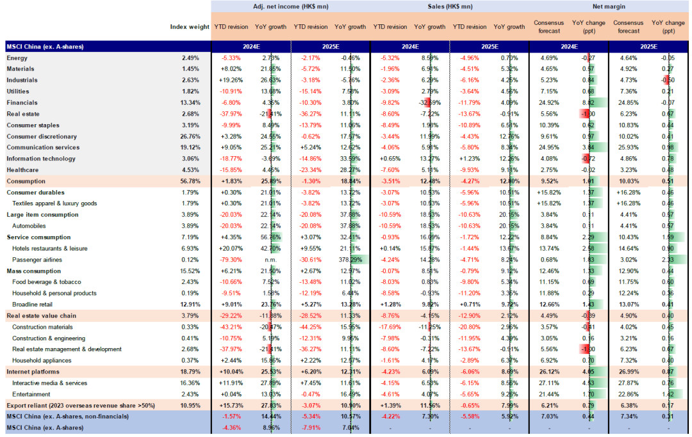Click Hotels restaurants & leisure "+20.07%"
This screenshot has height=437, width=692.
coord(231,248)
